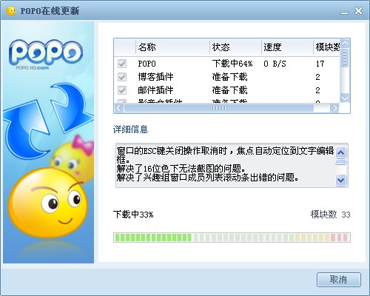Image resolution: width=370 pixels, height=296 pixels.
Task: Click the module list horizontal scrollbar thumb
Action: coord(219,108)
